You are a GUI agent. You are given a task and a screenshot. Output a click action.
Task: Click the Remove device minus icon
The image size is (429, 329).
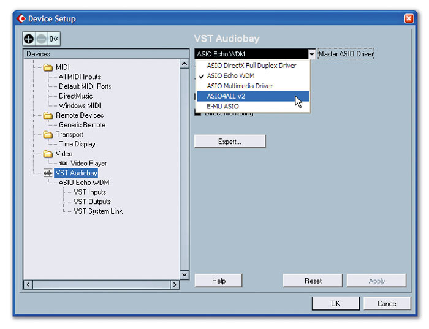(x=41, y=39)
